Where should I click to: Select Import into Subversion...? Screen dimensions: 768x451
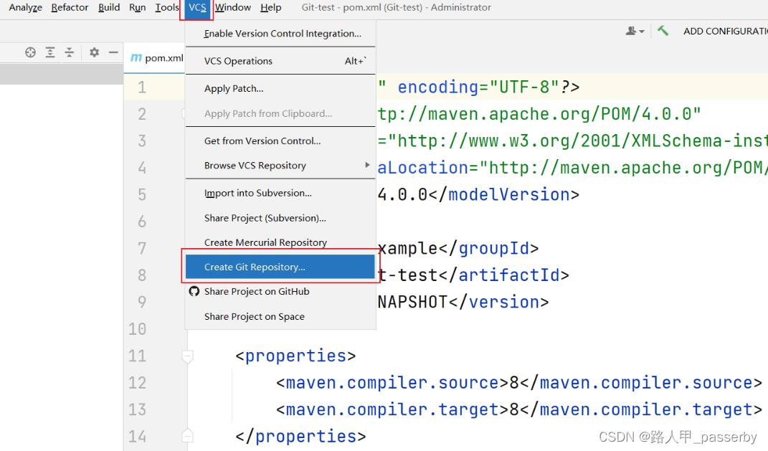coord(280,193)
